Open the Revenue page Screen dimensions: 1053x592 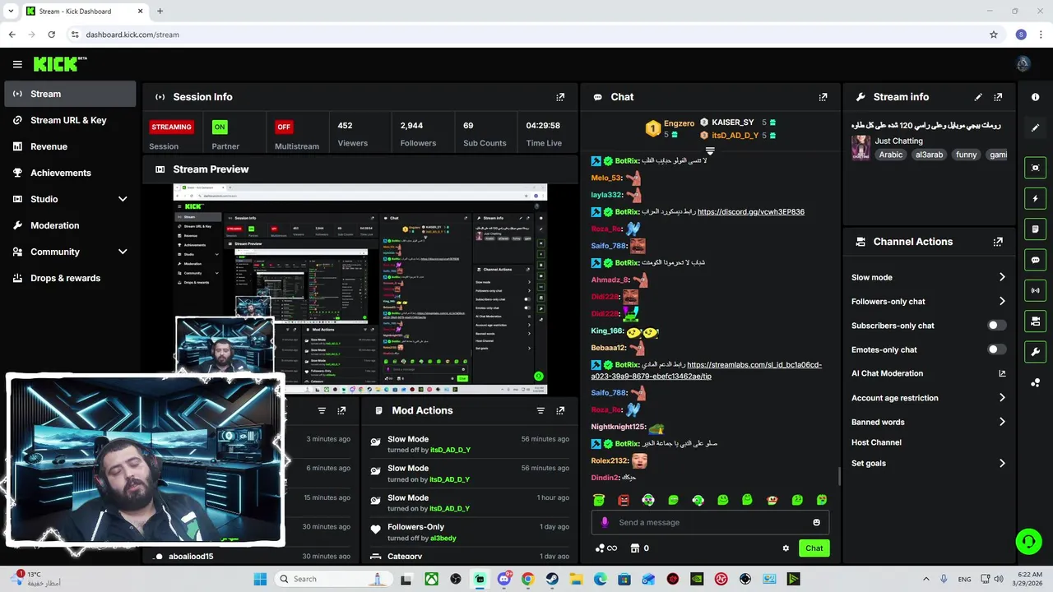tap(70, 146)
